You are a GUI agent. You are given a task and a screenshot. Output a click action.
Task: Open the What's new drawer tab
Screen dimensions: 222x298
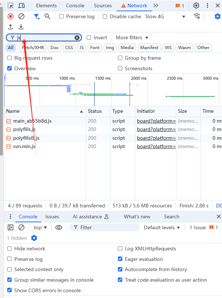137,216
